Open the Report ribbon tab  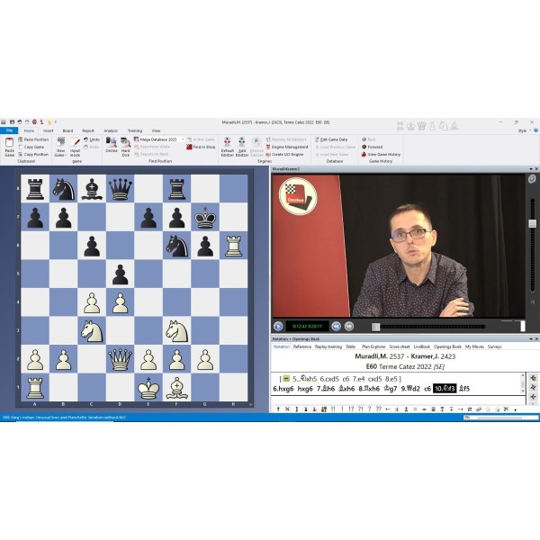click(x=88, y=130)
